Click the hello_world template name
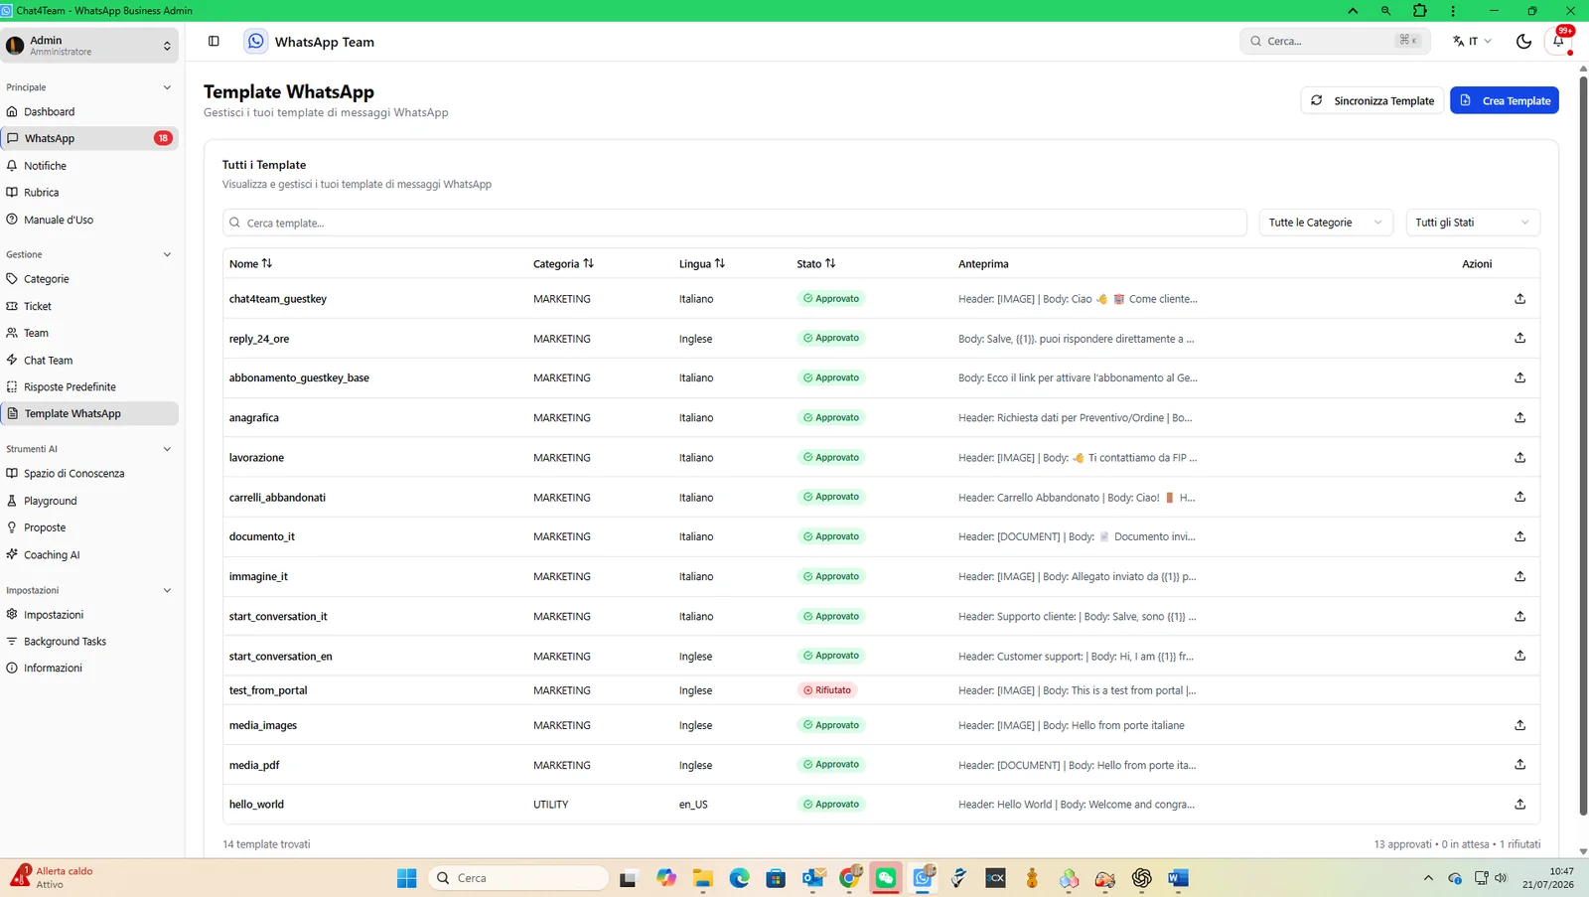Viewport: 1589px width, 897px height. coord(256,805)
